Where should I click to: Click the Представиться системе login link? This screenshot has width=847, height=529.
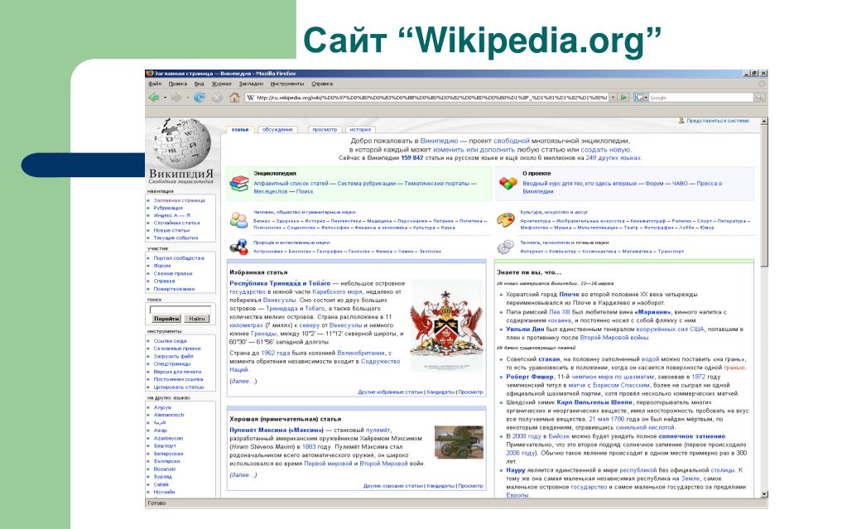[718, 121]
